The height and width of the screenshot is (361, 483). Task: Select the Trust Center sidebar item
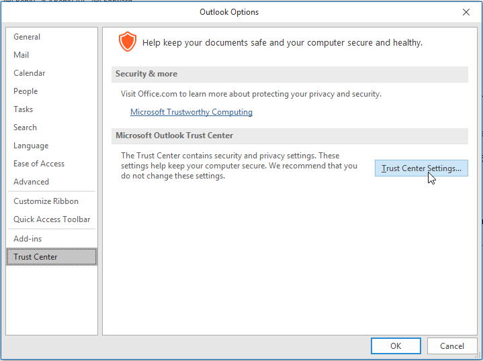36,257
